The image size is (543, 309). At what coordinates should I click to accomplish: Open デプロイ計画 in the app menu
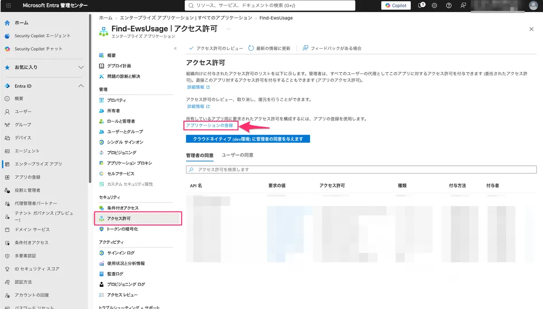119,66
